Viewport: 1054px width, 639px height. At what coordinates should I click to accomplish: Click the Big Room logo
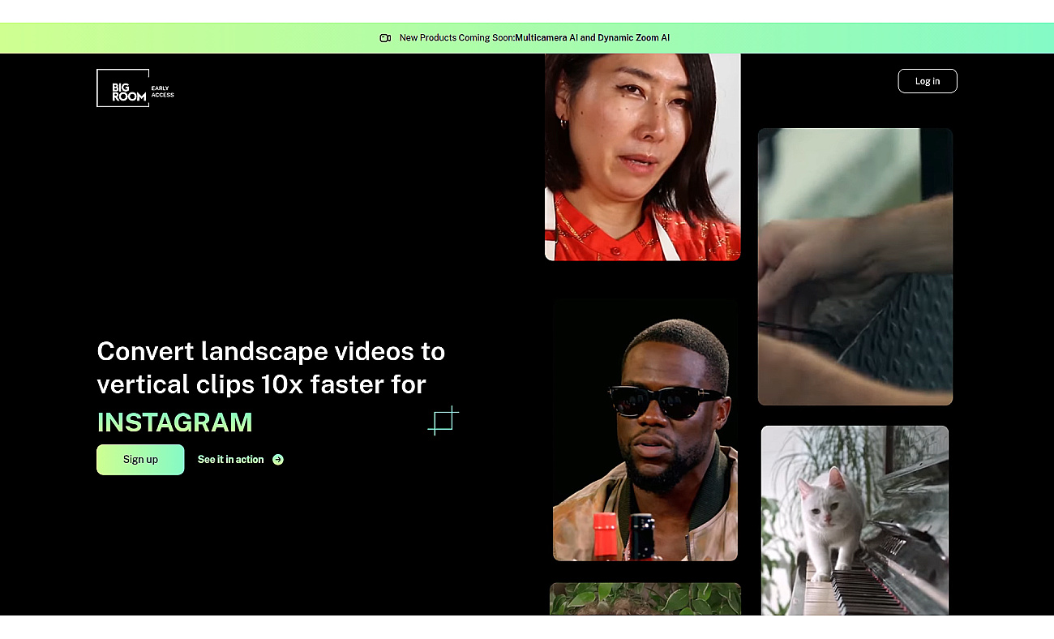(122, 88)
